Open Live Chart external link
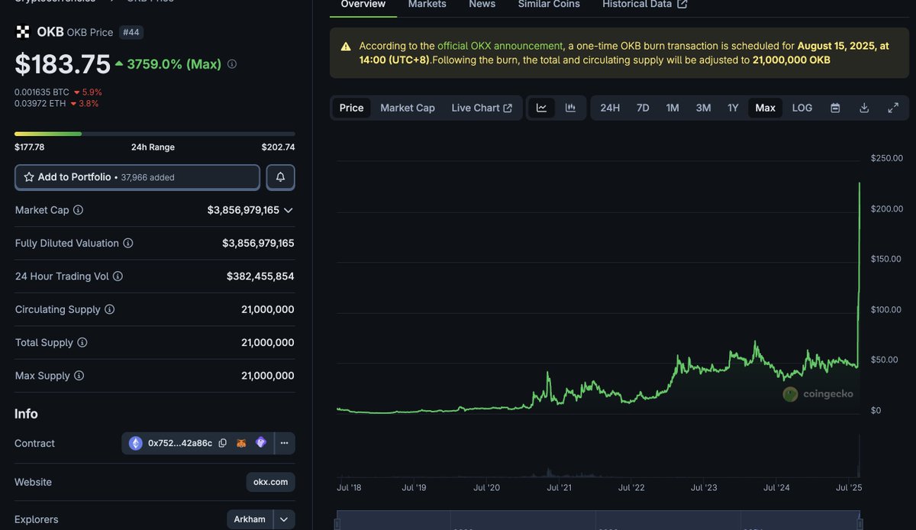The height and width of the screenshot is (530, 916). (482, 108)
